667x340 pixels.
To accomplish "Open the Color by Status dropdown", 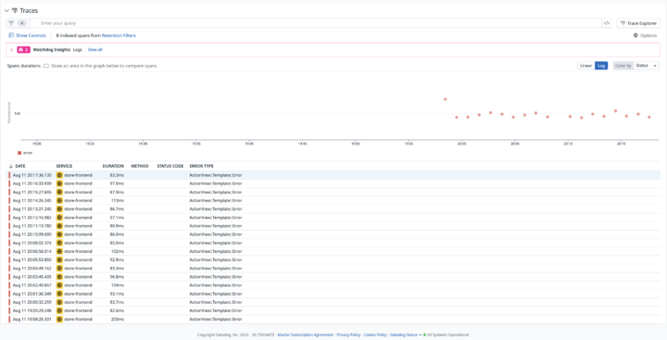I will click(647, 66).
